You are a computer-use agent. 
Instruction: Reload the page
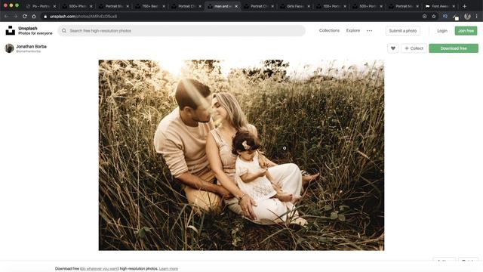pos(25,17)
